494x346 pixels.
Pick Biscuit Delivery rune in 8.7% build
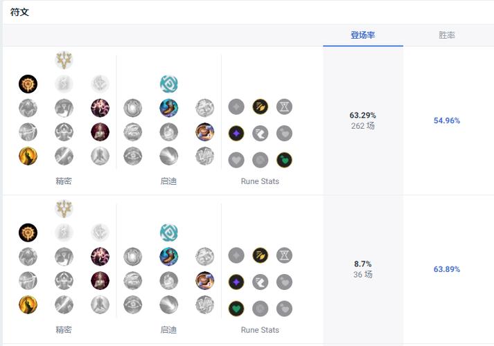204,281
